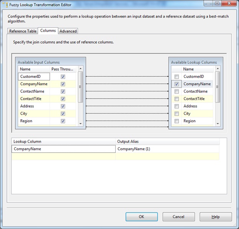Open Help for the editor
This screenshot has height=229, width=239.
click(x=216, y=217)
